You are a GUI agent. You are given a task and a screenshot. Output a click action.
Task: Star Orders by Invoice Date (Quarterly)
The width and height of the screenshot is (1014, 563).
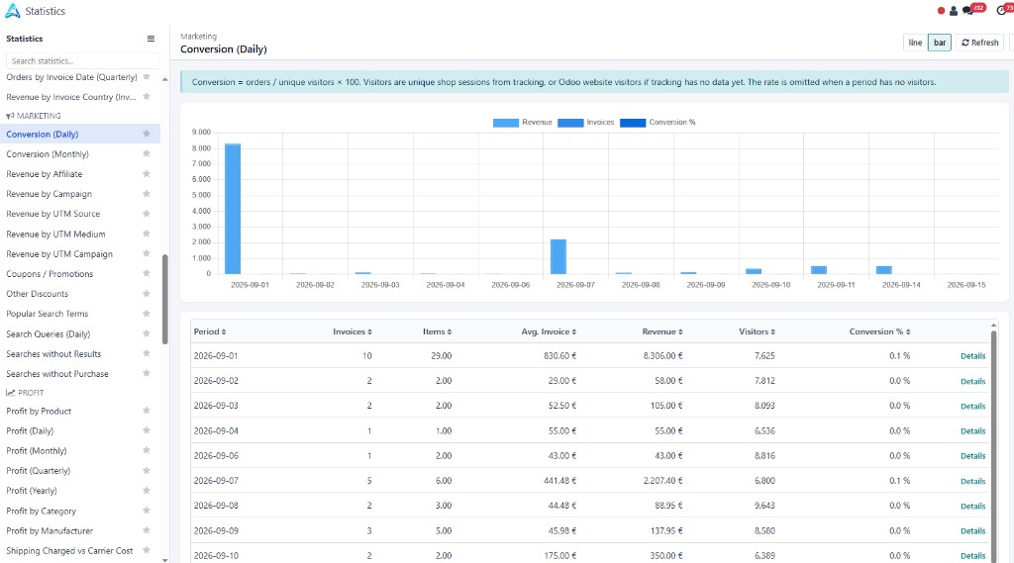coord(147,77)
